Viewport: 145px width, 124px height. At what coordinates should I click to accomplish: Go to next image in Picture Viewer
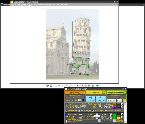point(51,85)
